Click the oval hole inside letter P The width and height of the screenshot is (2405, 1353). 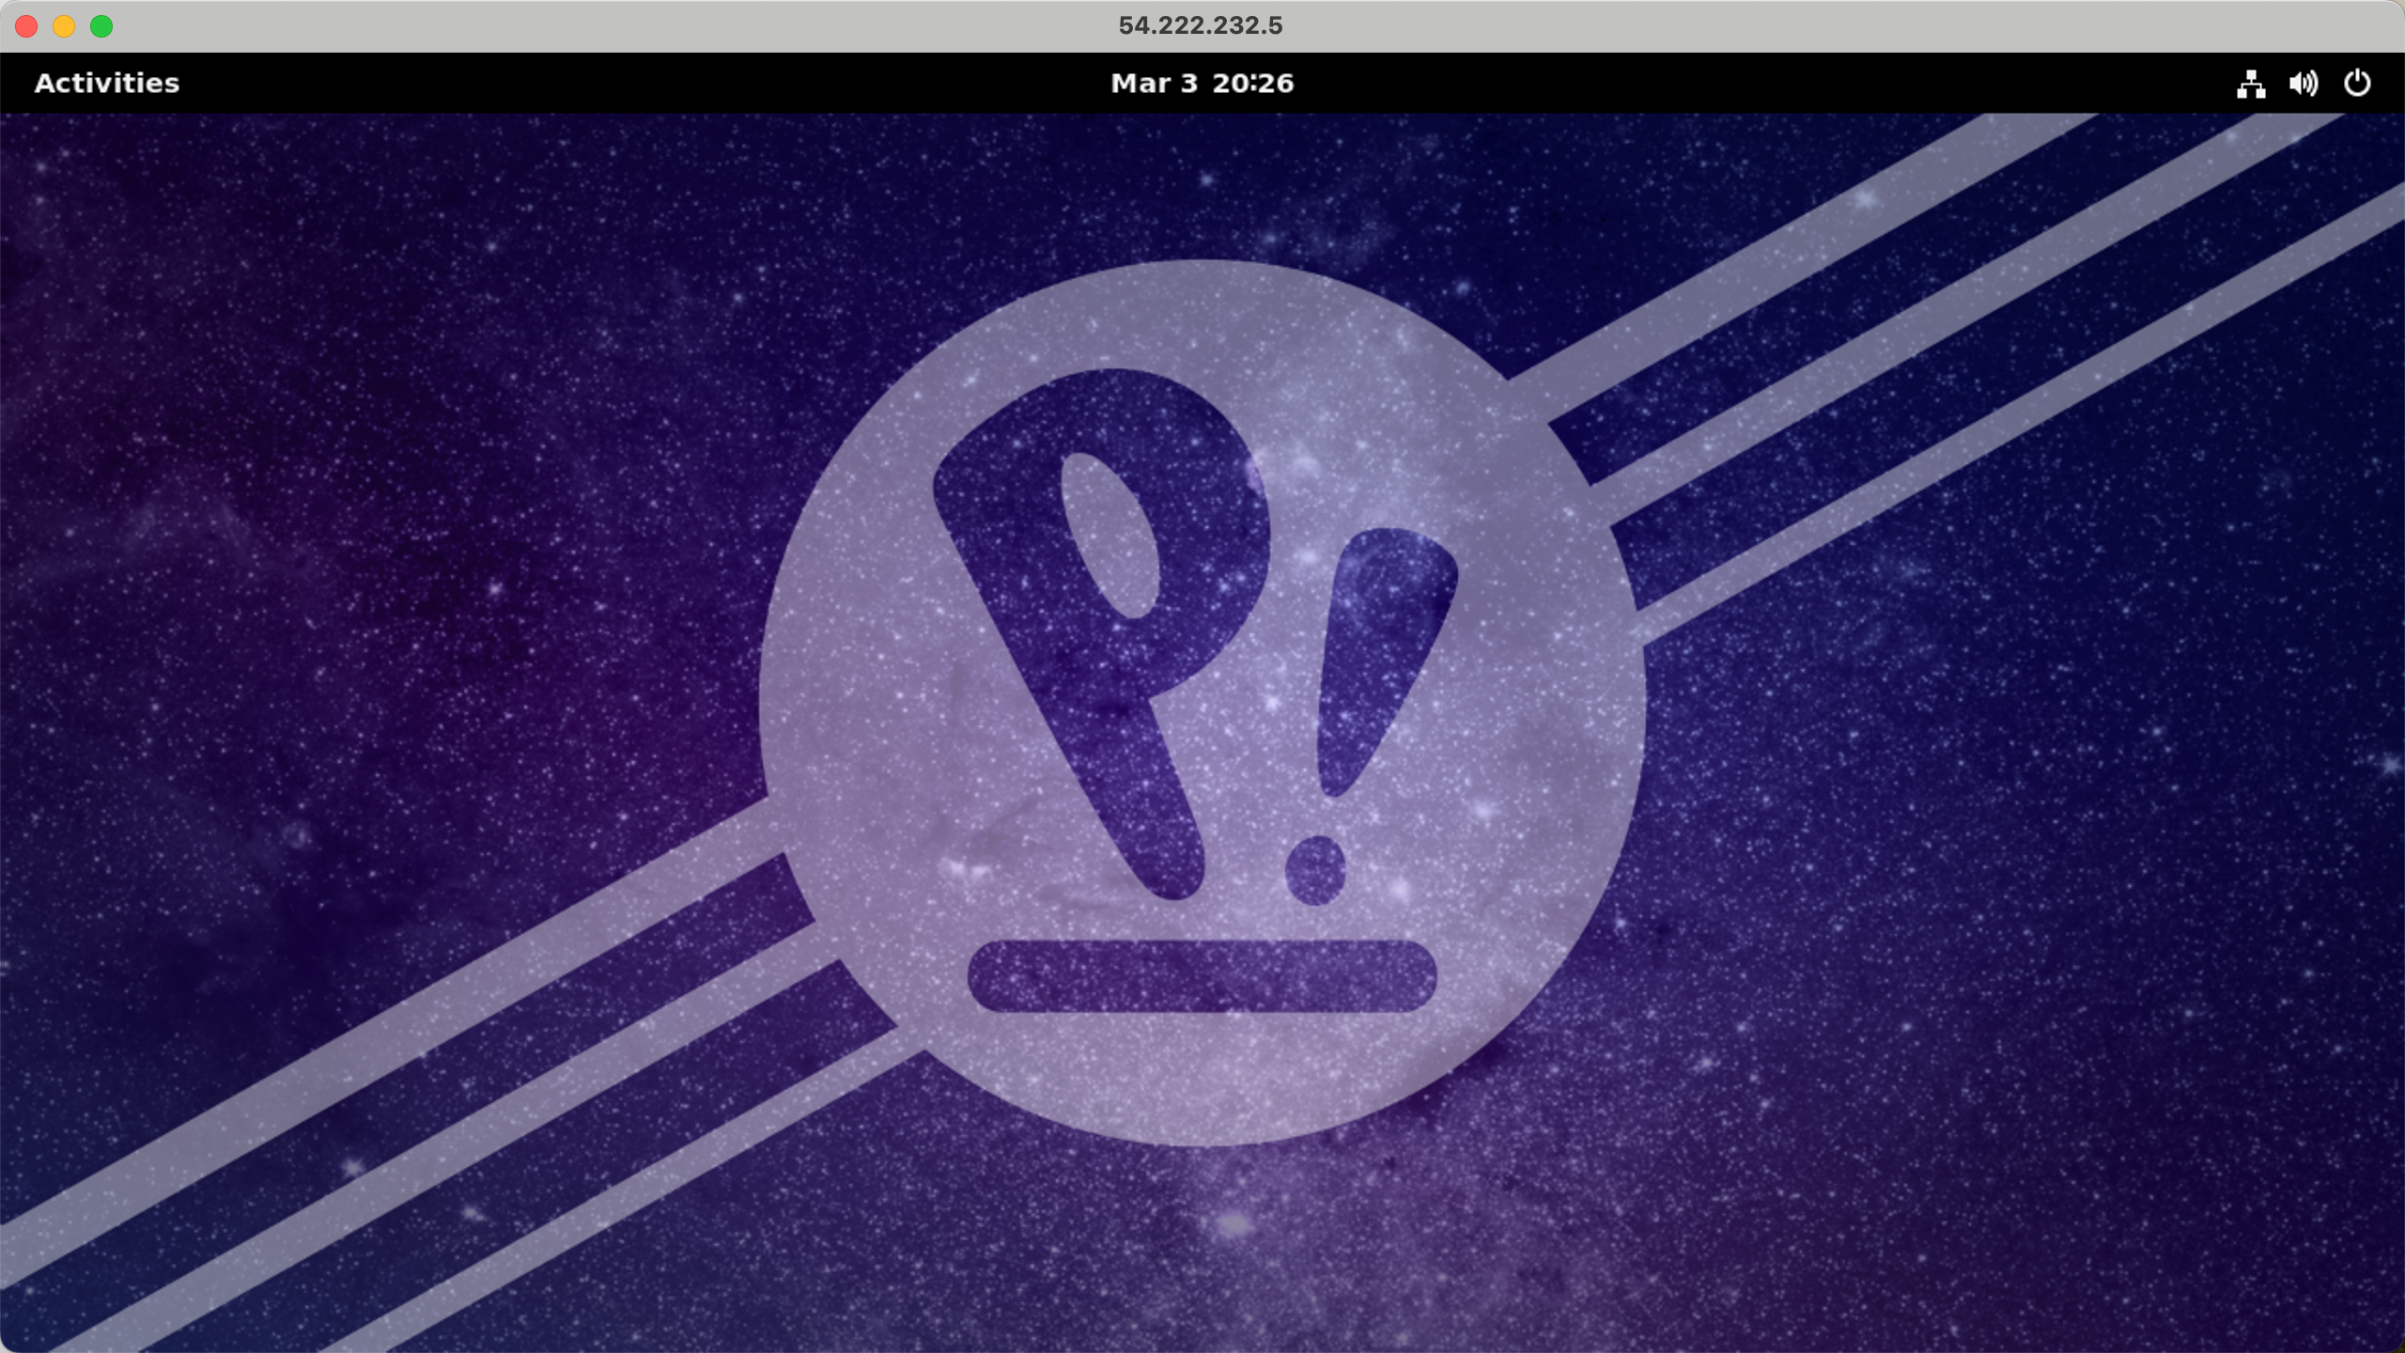point(1109,536)
